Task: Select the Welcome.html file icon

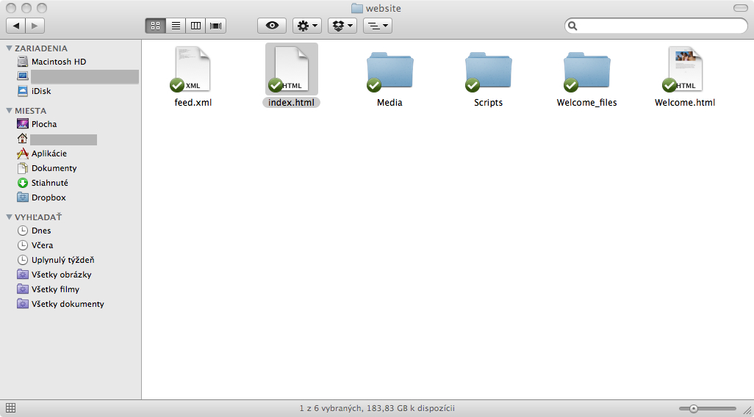Action: 685,69
